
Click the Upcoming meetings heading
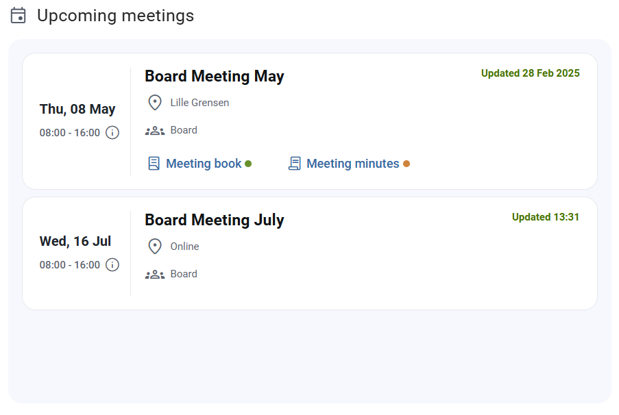coord(116,16)
